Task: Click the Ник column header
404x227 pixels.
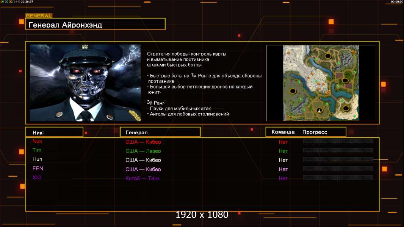Action: (x=54, y=132)
